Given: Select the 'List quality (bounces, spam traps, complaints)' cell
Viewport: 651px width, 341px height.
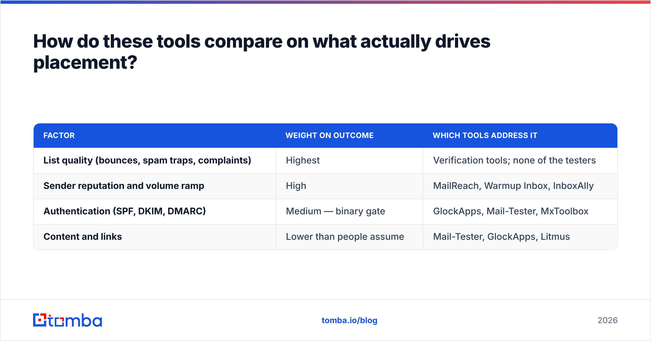Looking at the screenshot, I should (155, 161).
